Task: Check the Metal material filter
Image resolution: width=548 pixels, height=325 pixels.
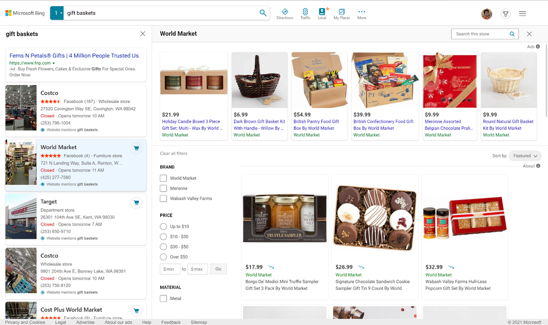Action: [163, 299]
